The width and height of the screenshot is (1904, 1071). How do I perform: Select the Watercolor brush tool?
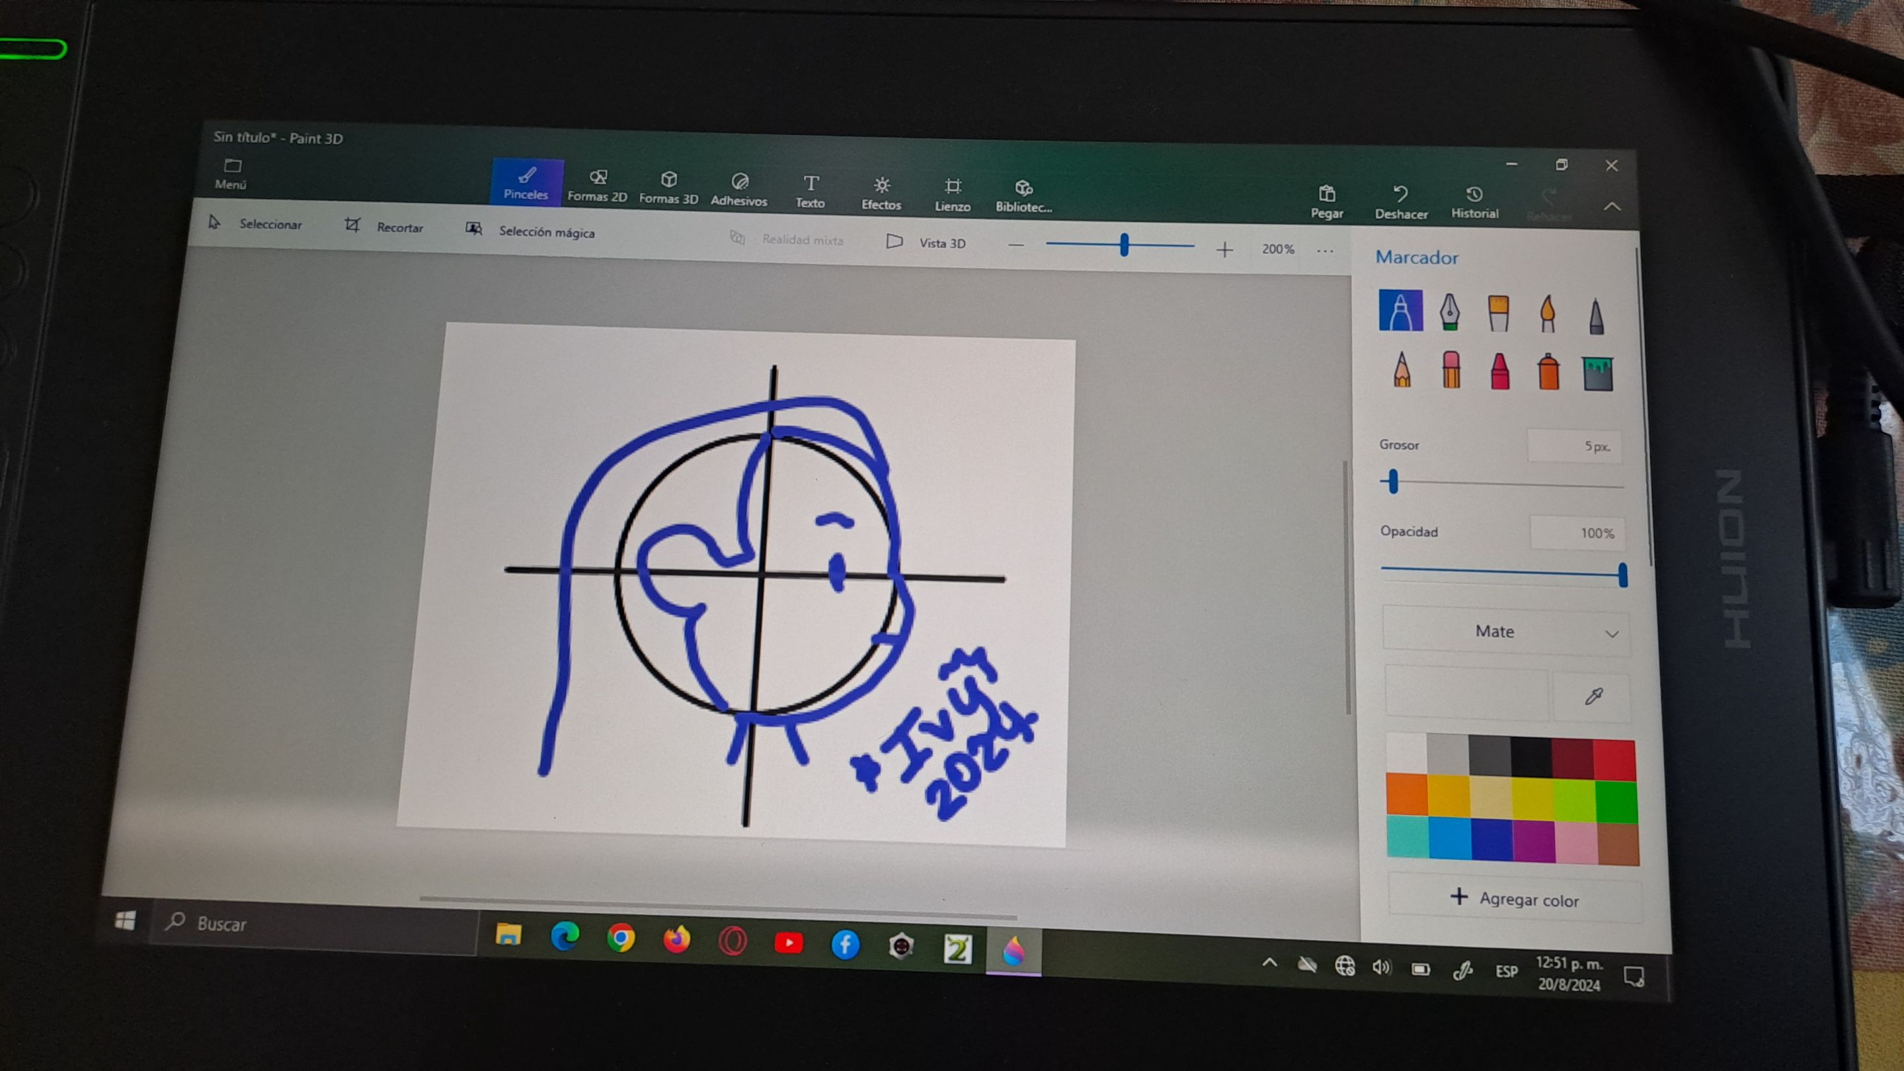pos(1547,315)
